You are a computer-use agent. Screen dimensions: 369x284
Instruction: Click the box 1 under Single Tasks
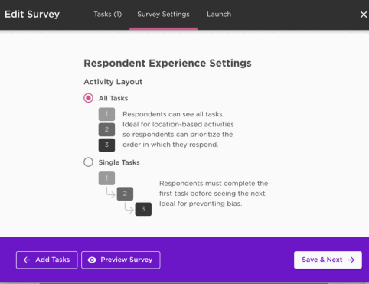tap(106, 178)
